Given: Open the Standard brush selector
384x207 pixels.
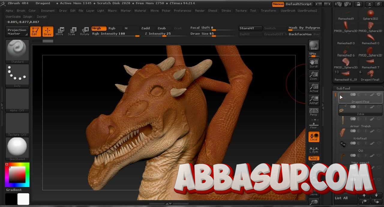Looking at the screenshot, I should (17, 51).
